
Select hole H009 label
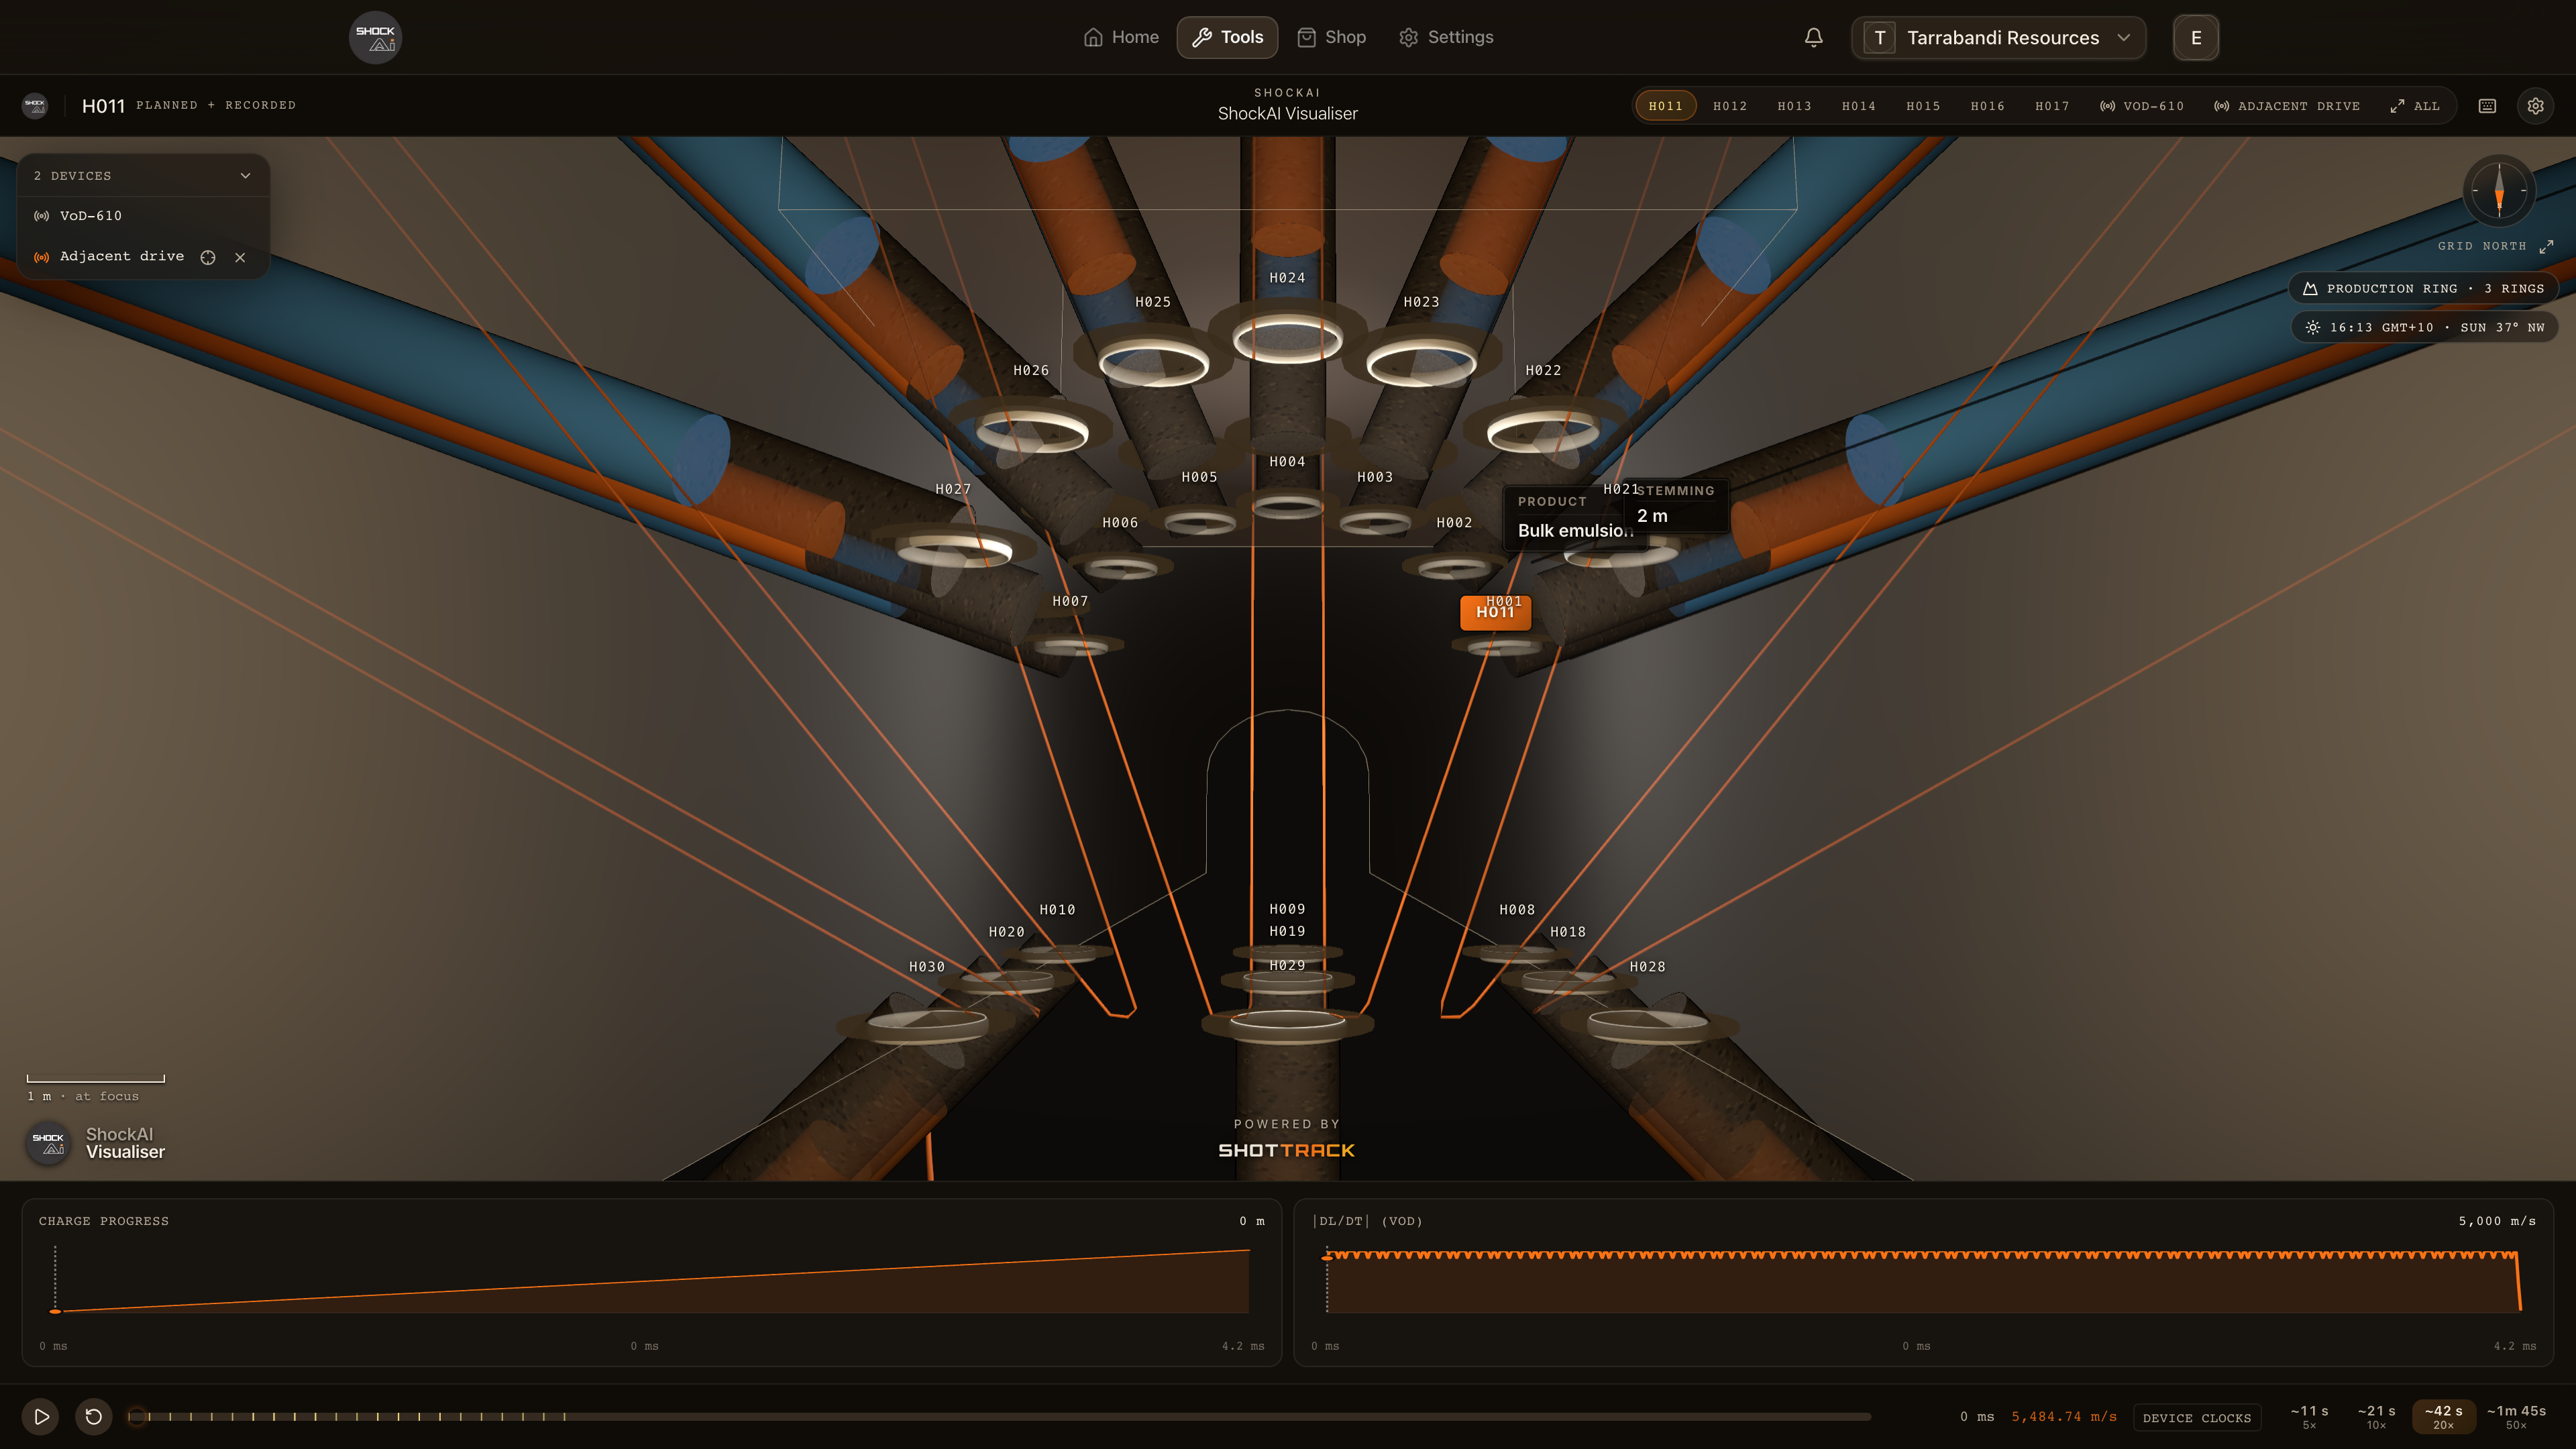pyautogui.click(x=1287, y=910)
